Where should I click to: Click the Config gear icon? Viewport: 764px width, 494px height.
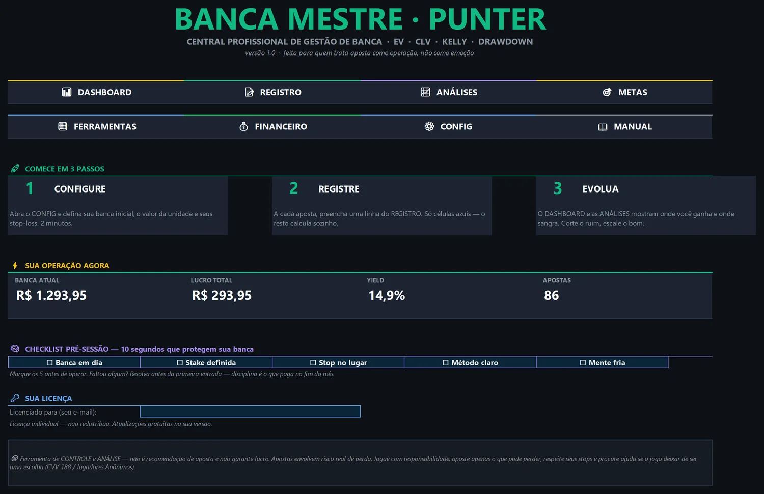pyautogui.click(x=429, y=126)
